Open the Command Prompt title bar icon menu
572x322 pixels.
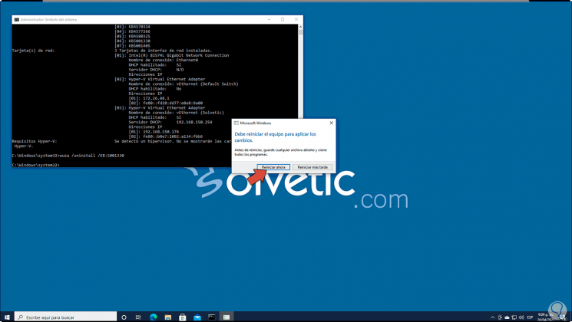click(x=16, y=20)
